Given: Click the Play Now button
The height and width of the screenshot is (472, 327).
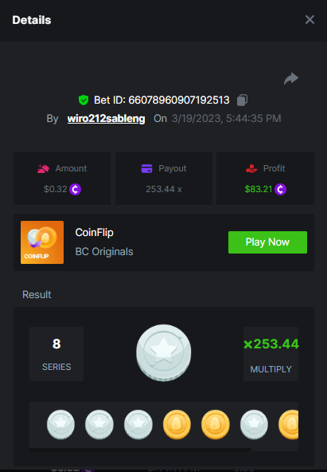Looking at the screenshot, I should (267, 242).
